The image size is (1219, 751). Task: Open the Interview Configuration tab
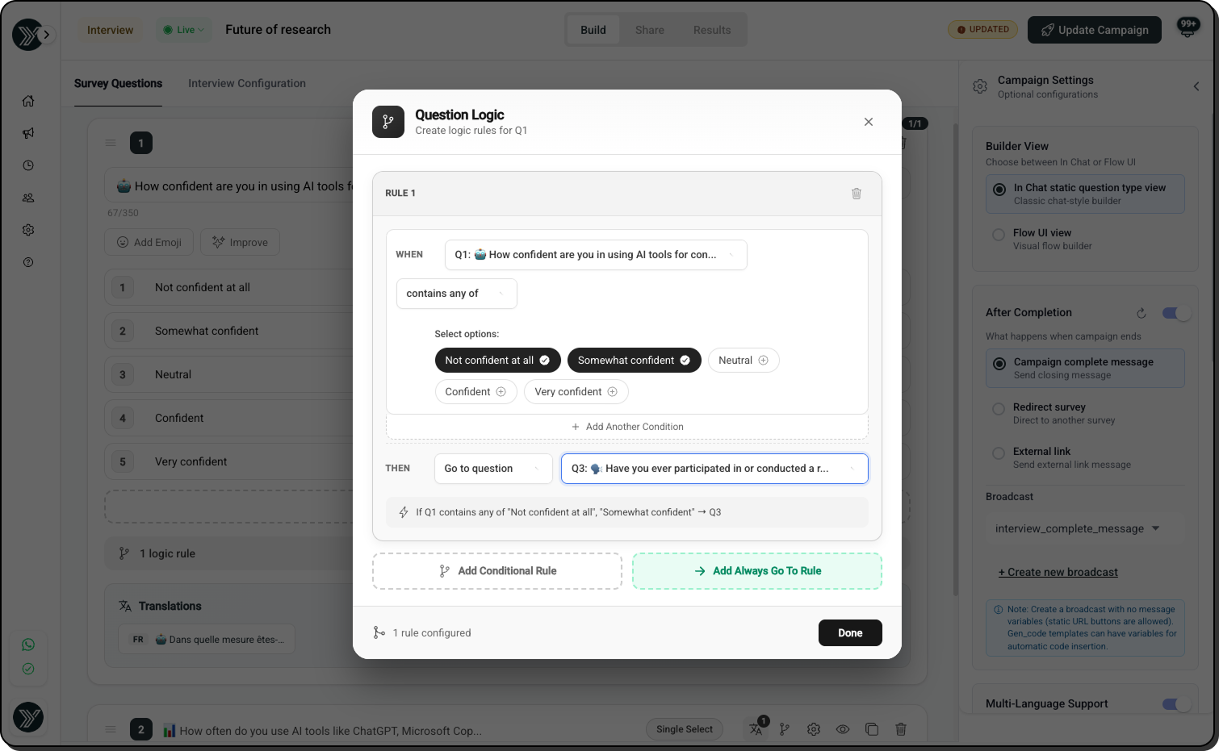[x=247, y=83]
